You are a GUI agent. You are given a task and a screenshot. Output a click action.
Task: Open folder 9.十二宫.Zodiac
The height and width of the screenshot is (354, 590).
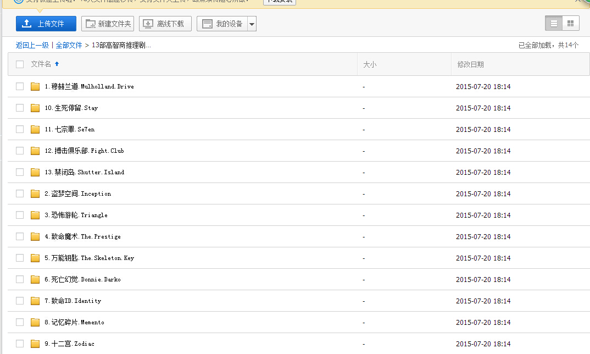(70, 344)
